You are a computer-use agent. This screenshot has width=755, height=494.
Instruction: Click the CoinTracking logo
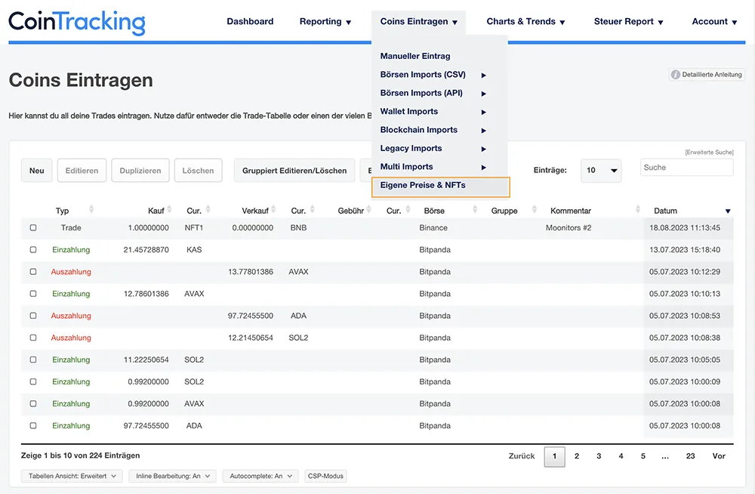77,22
